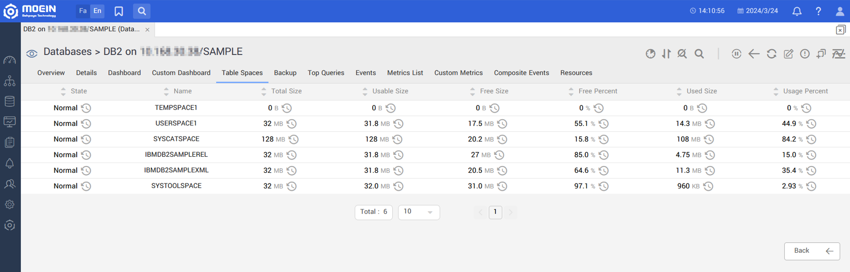
Task: Open the dashboard gauge sidebar icon
Action: pos(9,60)
